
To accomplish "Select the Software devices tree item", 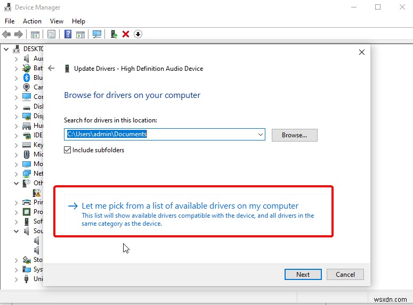I will point(33,221).
